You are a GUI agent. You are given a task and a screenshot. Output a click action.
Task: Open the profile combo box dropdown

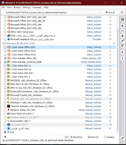(98, 12)
